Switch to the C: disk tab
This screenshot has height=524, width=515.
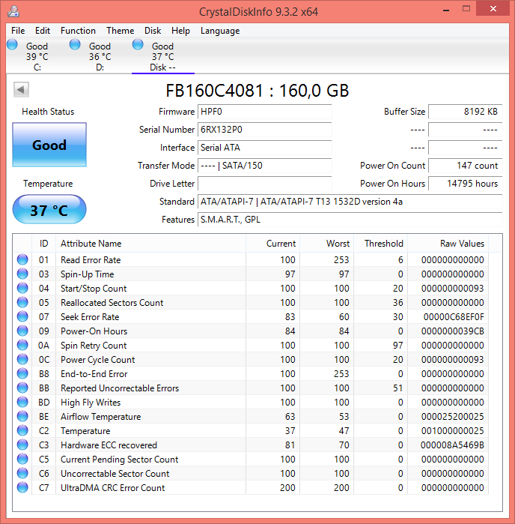click(37, 56)
